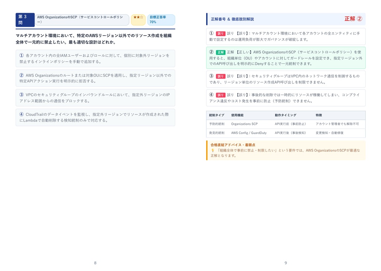Click the circled ① number in the explanation list
This screenshot has width=381, height=271.
tap(211, 33)
